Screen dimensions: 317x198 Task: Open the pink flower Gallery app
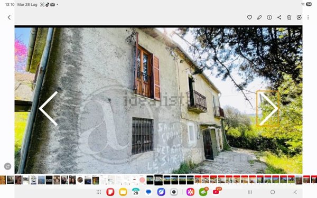pos(190,192)
